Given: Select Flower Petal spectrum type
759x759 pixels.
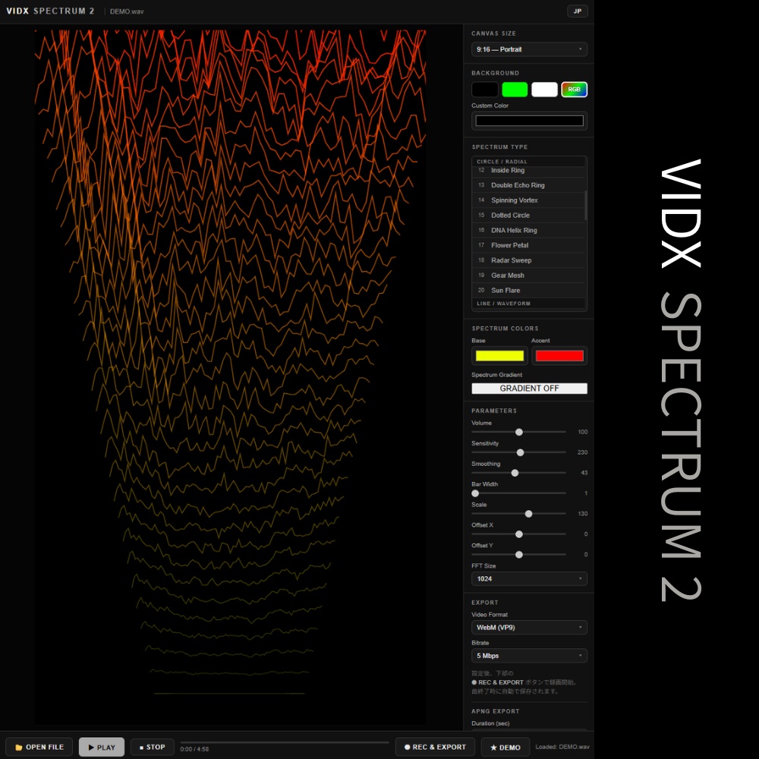Looking at the screenshot, I should click(x=528, y=245).
